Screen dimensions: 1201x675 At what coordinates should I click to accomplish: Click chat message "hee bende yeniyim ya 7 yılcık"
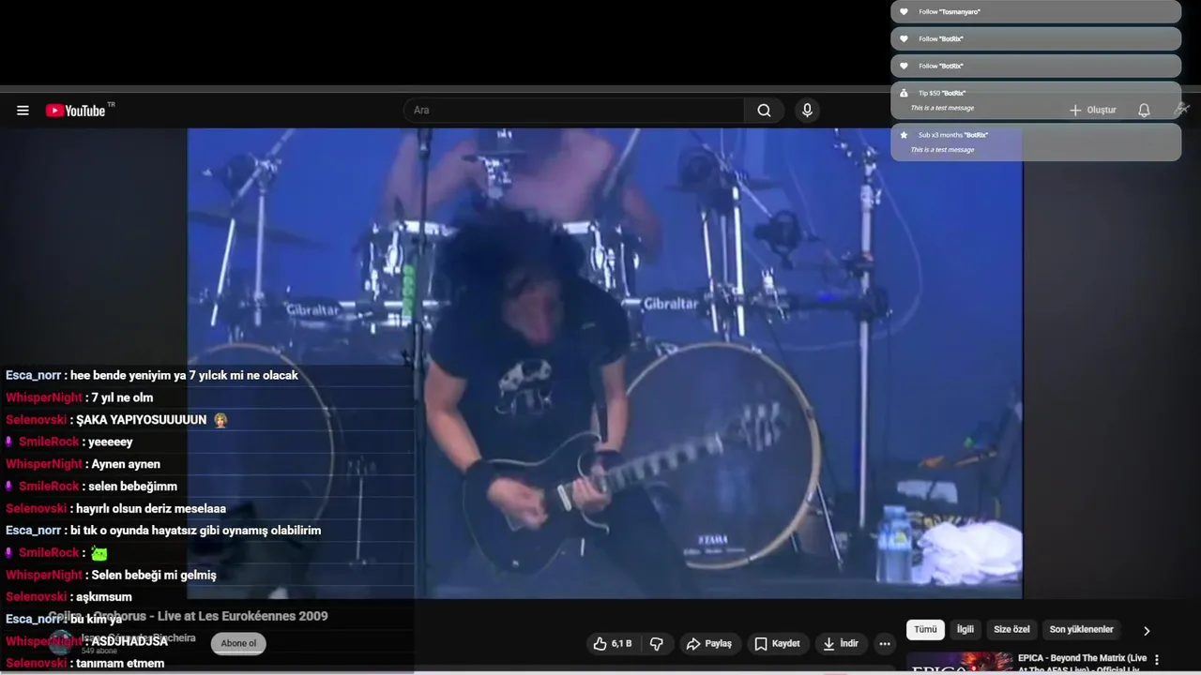pyautogui.click(x=184, y=375)
